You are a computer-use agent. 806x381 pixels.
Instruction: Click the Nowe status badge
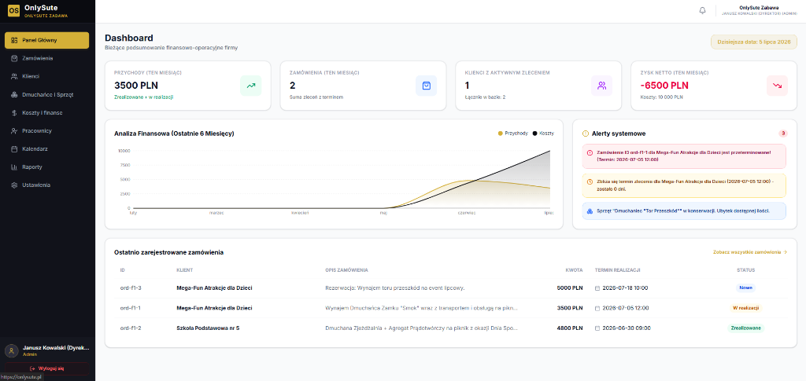745,288
